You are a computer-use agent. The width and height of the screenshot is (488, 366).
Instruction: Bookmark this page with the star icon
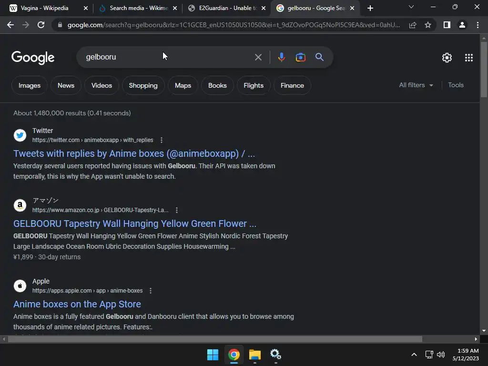pyautogui.click(x=428, y=25)
